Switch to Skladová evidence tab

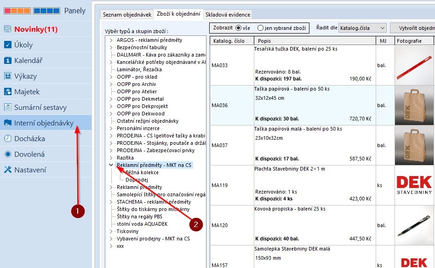click(x=228, y=14)
